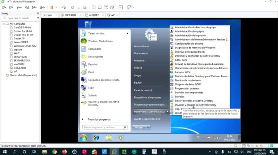This screenshot has height=155, width=278.
Task: Pause the virtual machine from toolbar
Action: [52, 7]
